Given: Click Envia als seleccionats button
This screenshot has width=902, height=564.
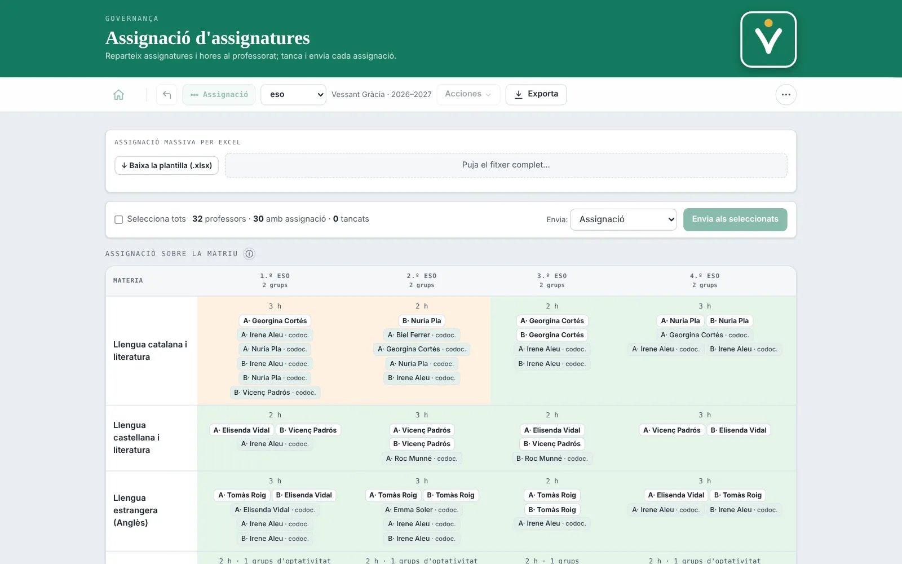Looking at the screenshot, I should [735, 219].
